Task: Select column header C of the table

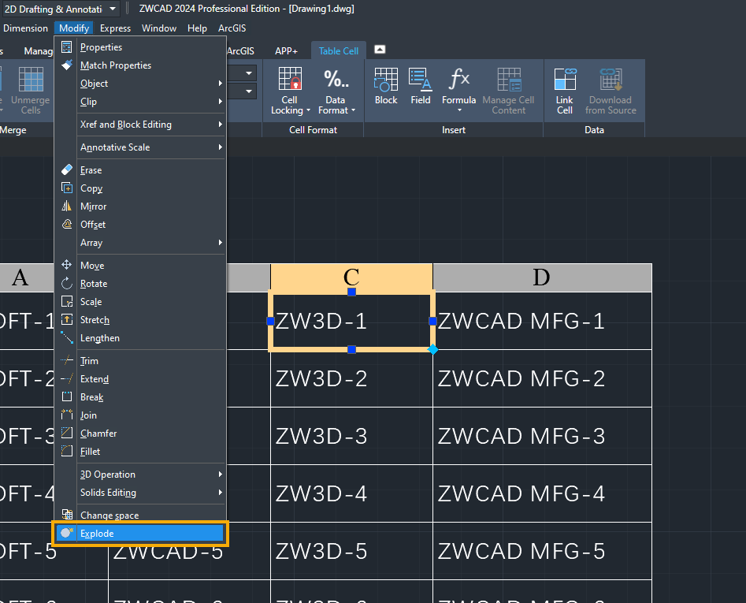Action: click(351, 277)
